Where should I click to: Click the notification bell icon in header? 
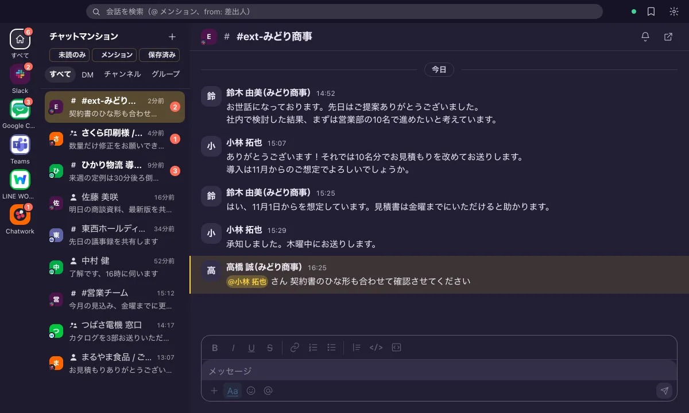coord(645,37)
